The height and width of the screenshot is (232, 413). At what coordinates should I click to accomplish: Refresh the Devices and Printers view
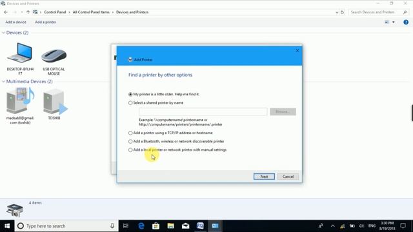pyautogui.click(x=342, y=12)
